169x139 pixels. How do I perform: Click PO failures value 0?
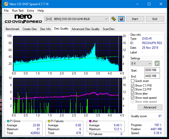(121, 134)
